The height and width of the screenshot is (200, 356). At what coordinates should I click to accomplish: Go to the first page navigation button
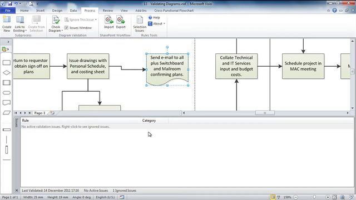(16, 113)
